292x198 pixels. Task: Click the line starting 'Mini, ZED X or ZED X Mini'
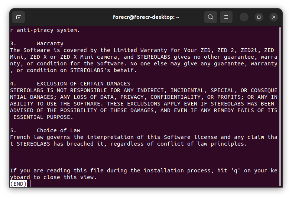[143, 57]
